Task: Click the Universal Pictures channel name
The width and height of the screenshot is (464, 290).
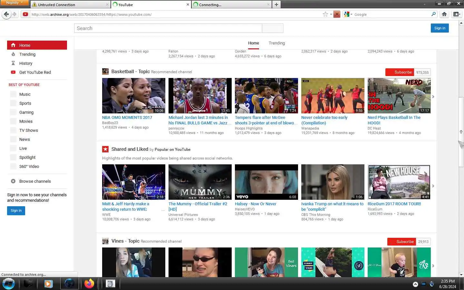Action: [183, 215]
